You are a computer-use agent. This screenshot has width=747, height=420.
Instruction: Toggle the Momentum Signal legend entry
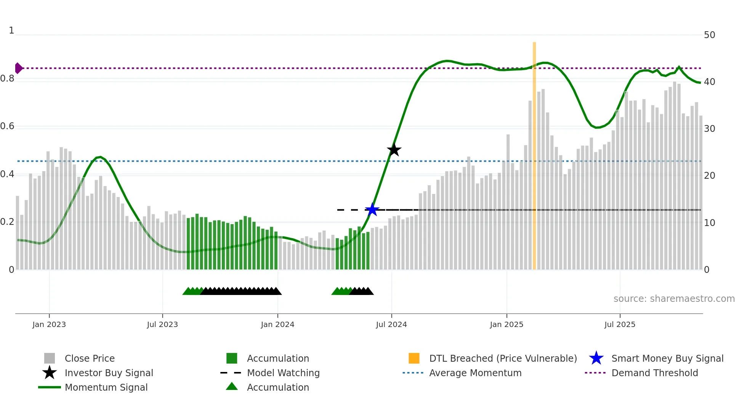[x=106, y=387]
